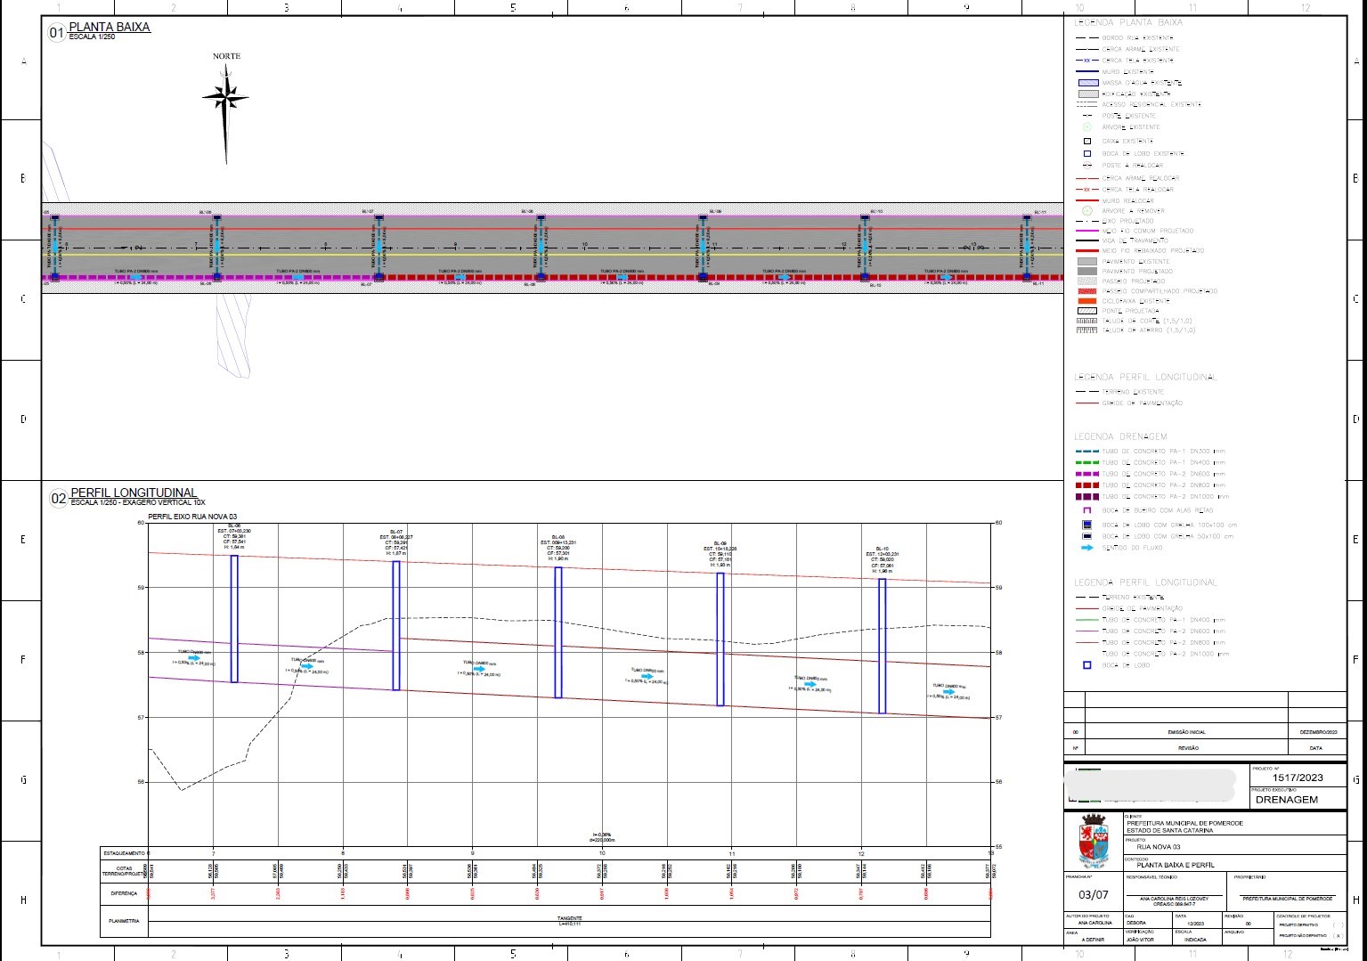1367x961 pixels.
Task: Click the 'Boca de Bueiro com Alas Retas' symbol
Action: point(1087,510)
